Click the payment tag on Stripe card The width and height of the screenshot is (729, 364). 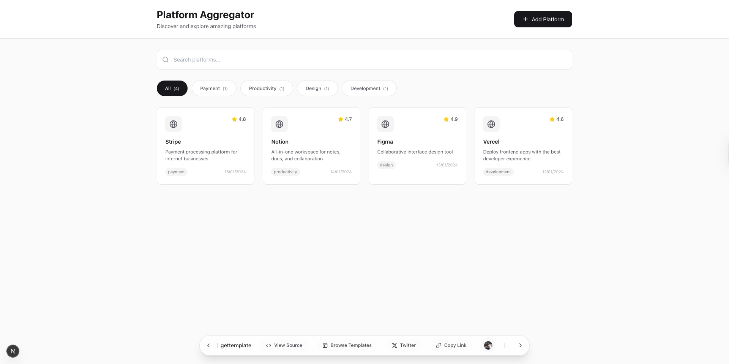(176, 172)
